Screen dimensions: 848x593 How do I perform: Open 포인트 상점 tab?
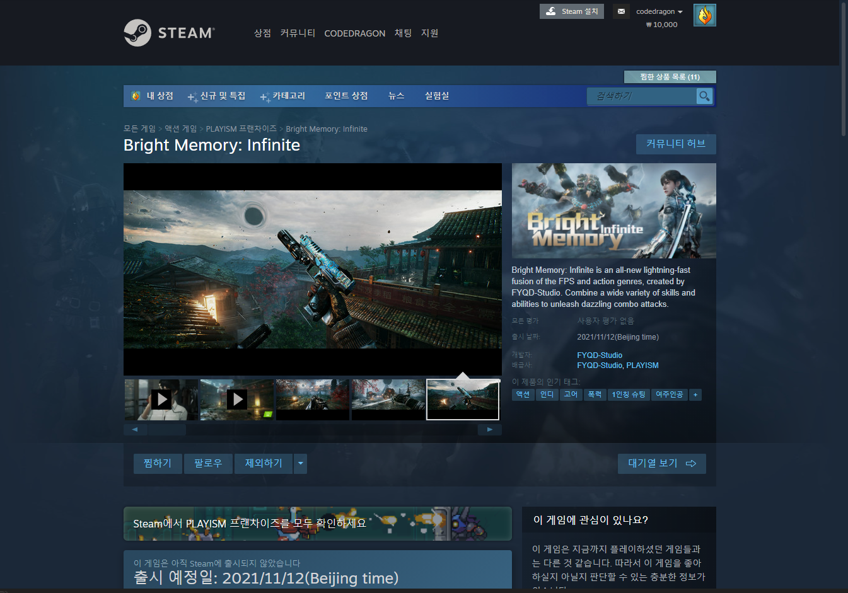tap(346, 96)
